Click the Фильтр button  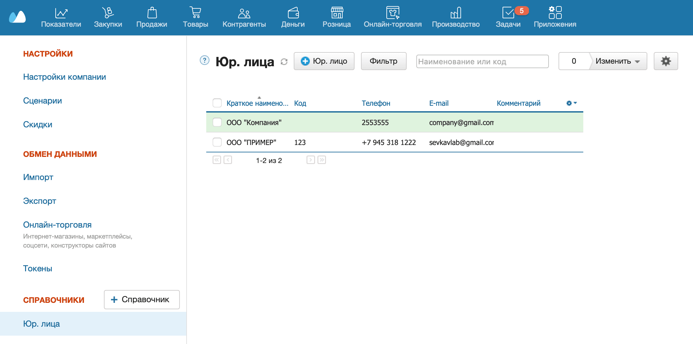383,61
